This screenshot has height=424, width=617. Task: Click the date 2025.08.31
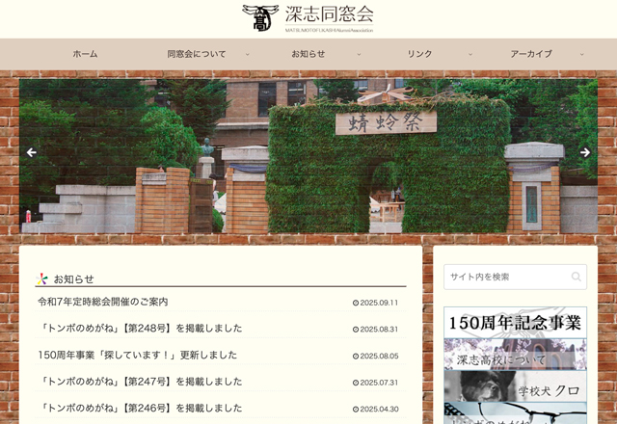[379, 330]
